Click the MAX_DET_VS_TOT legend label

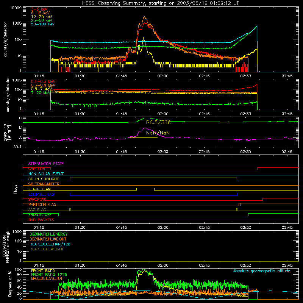[x=47, y=278]
